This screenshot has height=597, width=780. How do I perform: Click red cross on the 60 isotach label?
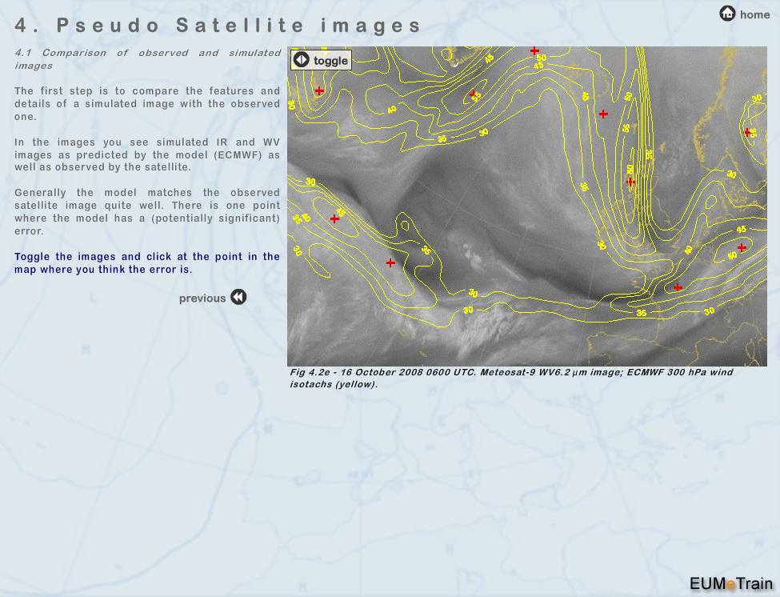click(x=630, y=182)
